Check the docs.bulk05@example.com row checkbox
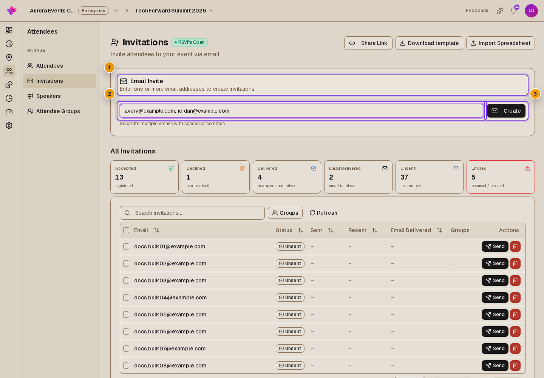 tap(126, 314)
